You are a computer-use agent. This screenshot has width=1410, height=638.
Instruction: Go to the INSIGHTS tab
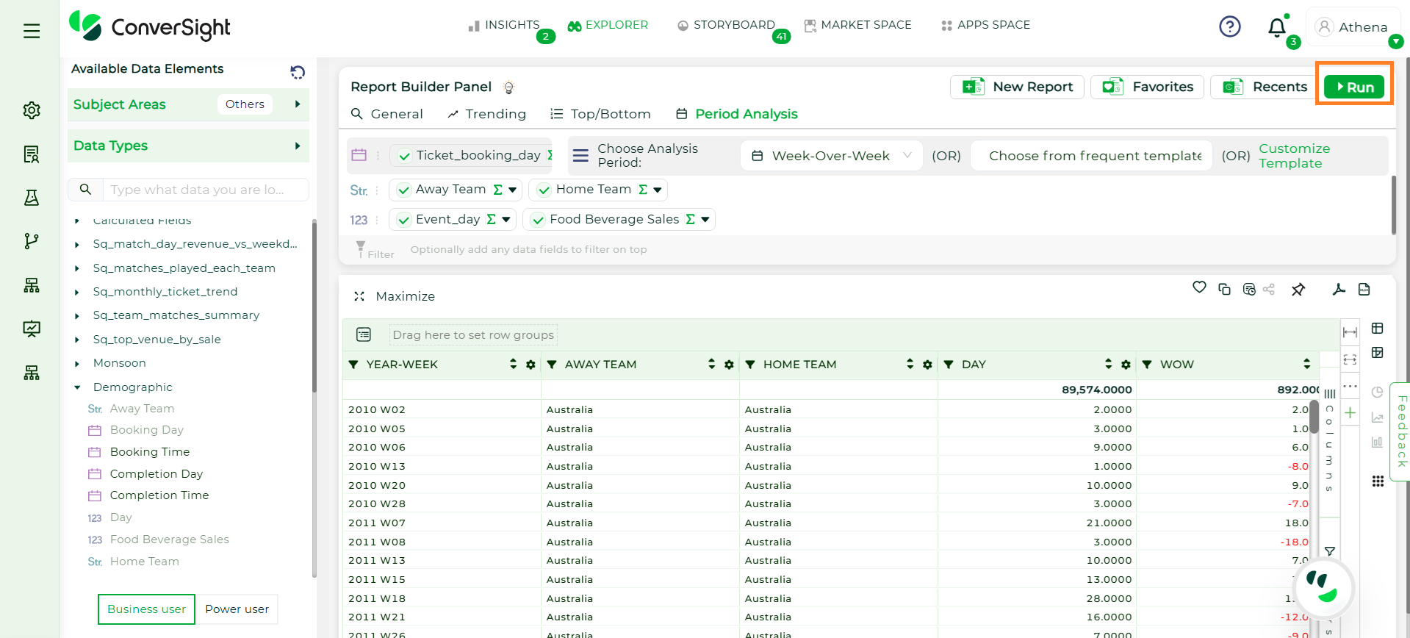(x=504, y=25)
